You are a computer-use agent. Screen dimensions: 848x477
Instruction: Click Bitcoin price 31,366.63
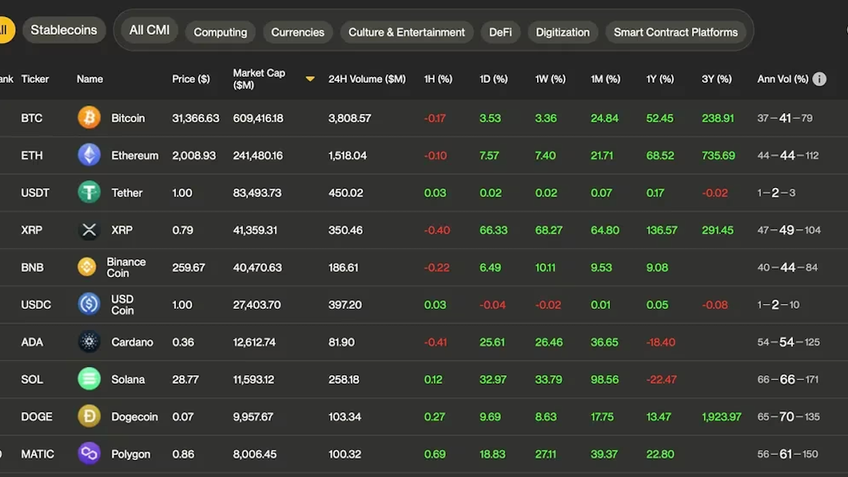(x=196, y=118)
